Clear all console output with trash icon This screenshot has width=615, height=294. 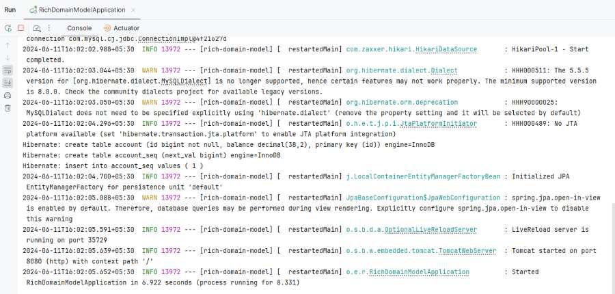point(8,108)
